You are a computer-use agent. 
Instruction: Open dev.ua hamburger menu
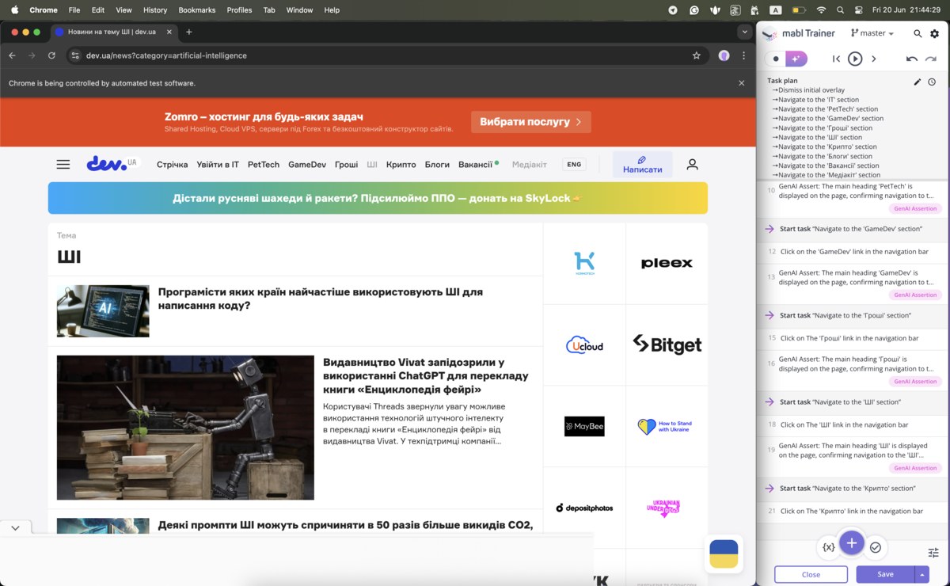(63, 165)
